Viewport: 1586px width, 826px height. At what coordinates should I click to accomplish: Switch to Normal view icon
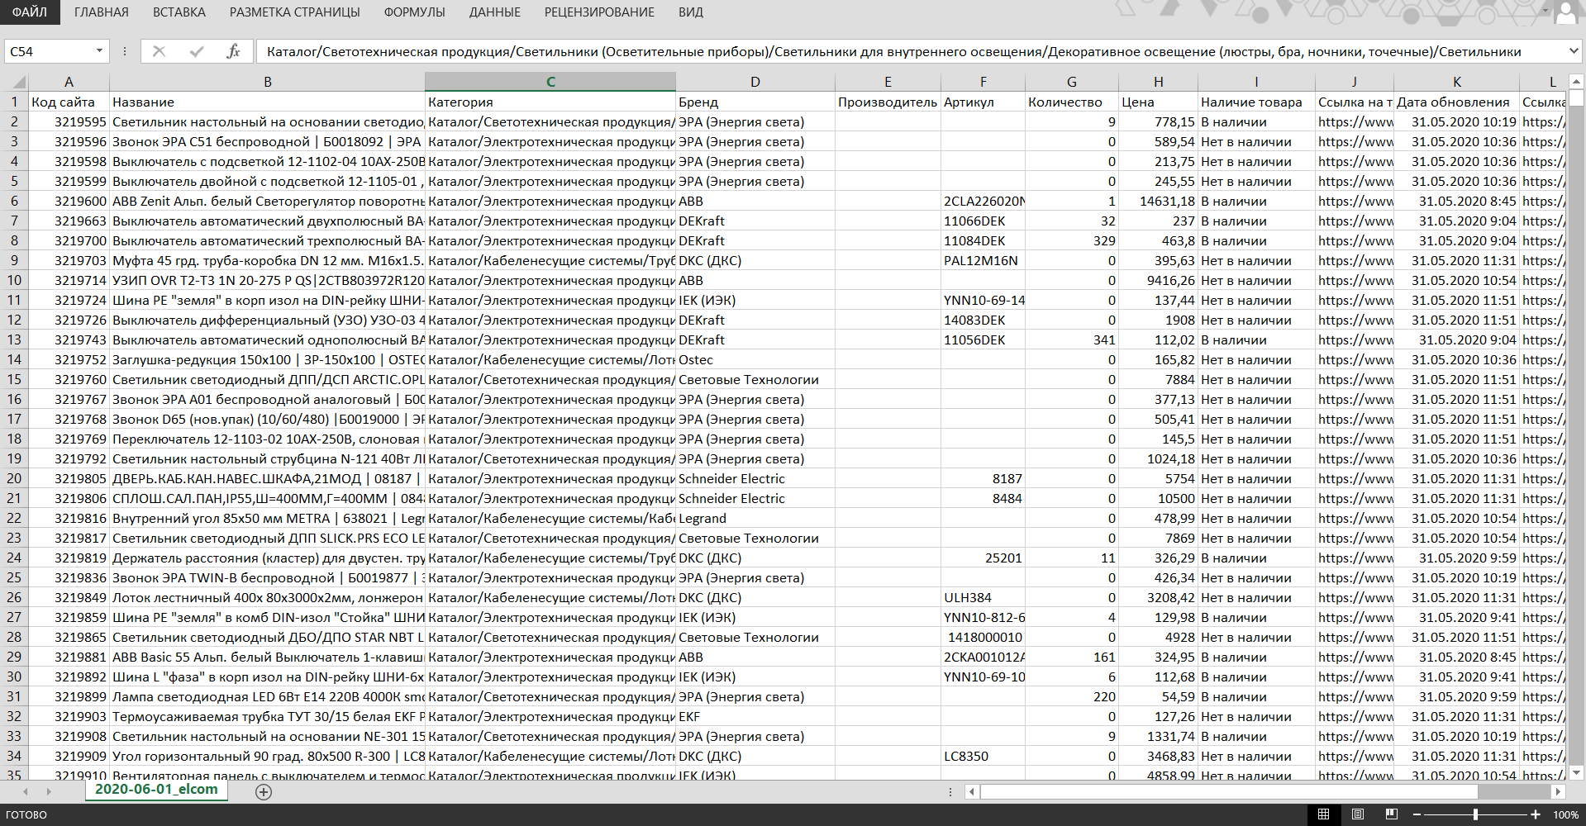[x=1323, y=814]
